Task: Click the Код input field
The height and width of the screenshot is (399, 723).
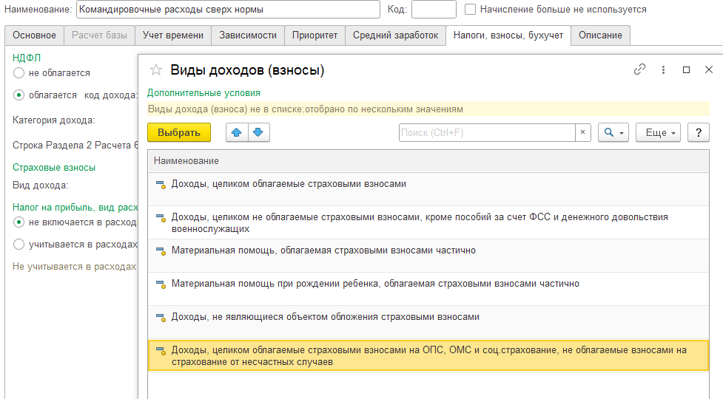Action: tap(434, 9)
